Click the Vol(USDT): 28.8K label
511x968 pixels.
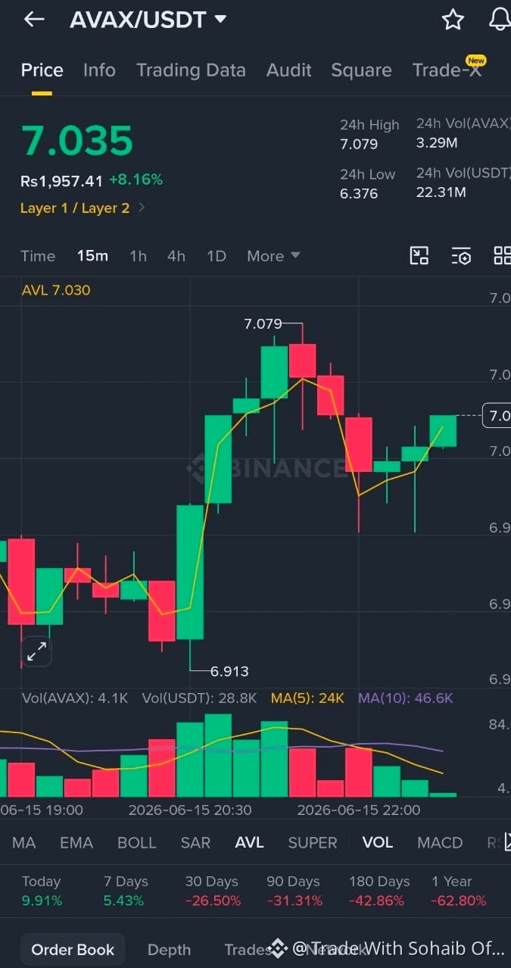pos(200,698)
